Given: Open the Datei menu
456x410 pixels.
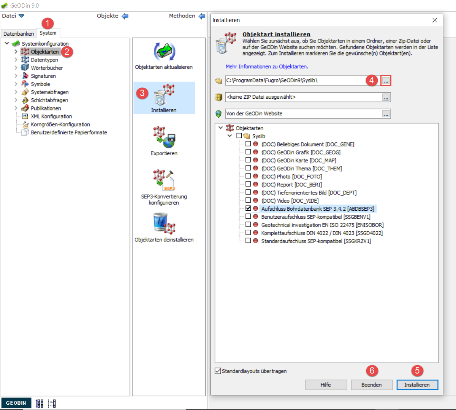Looking at the screenshot, I should point(9,16).
